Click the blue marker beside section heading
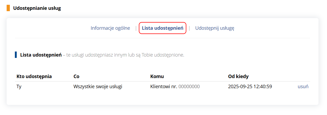The image size is (327, 115). (x=16, y=55)
